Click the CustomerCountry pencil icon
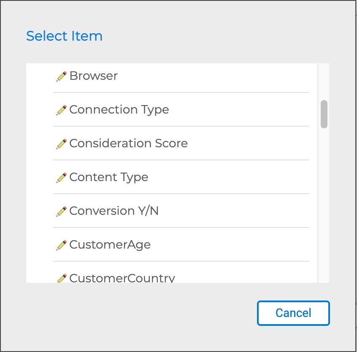This screenshot has height=352, width=357. 61,278
